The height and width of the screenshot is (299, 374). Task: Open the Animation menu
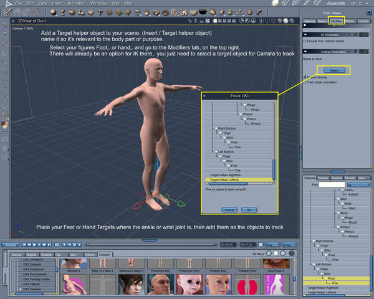(x=76, y=3)
